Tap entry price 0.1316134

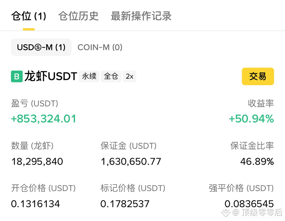click(x=35, y=204)
